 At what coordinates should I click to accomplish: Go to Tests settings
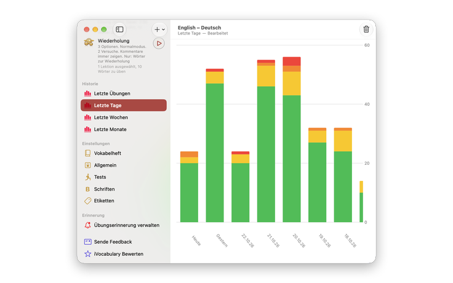(x=124, y=177)
